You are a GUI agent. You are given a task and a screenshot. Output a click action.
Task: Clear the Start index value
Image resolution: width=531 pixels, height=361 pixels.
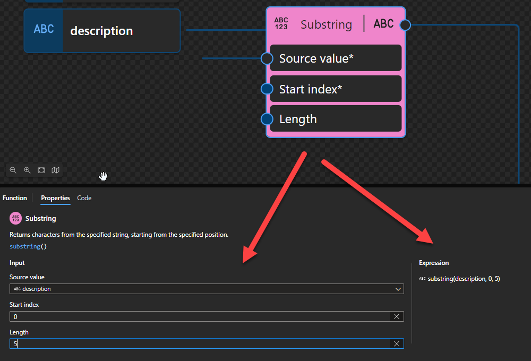click(396, 316)
